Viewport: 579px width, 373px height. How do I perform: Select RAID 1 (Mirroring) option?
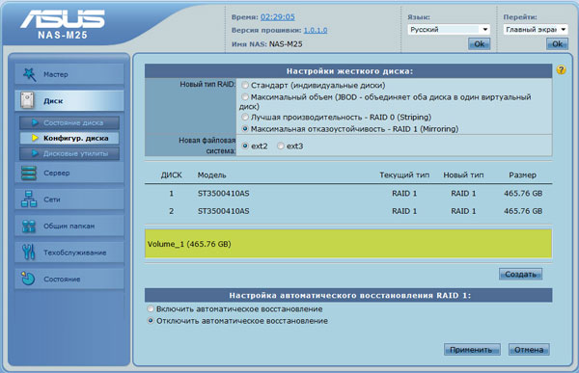coord(245,129)
